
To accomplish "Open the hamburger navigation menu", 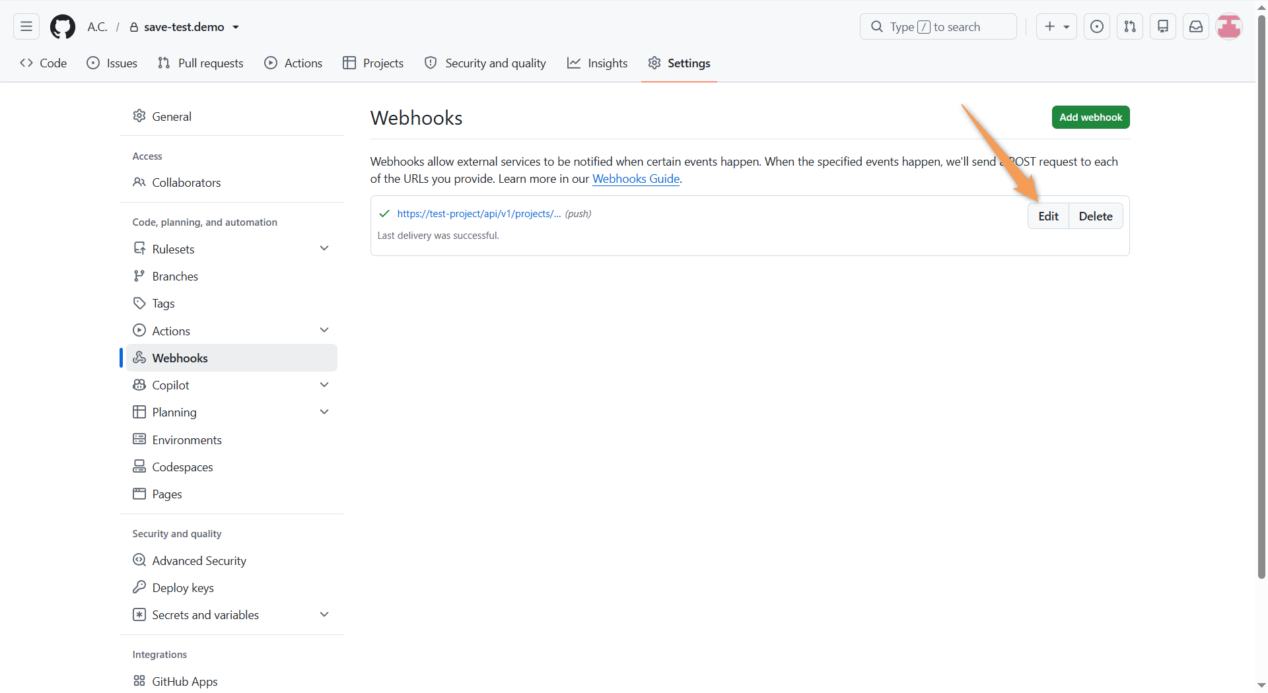I will pos(26,26).
